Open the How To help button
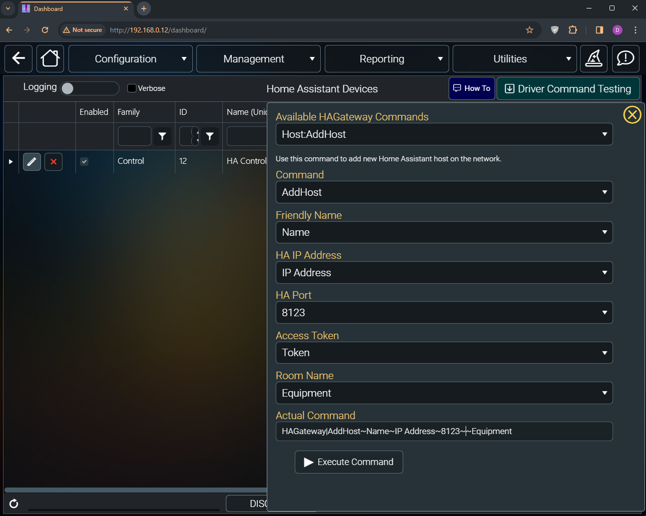Screen dimensions: 646x516 click(x=472, y=88)
